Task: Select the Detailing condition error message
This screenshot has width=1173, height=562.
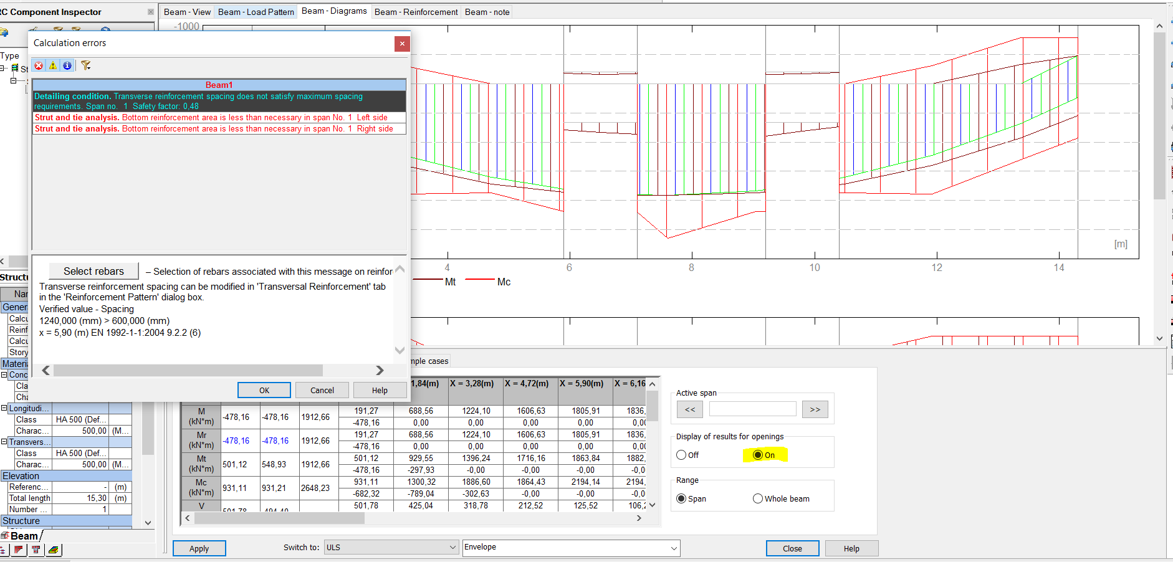Action: point(219,102)
